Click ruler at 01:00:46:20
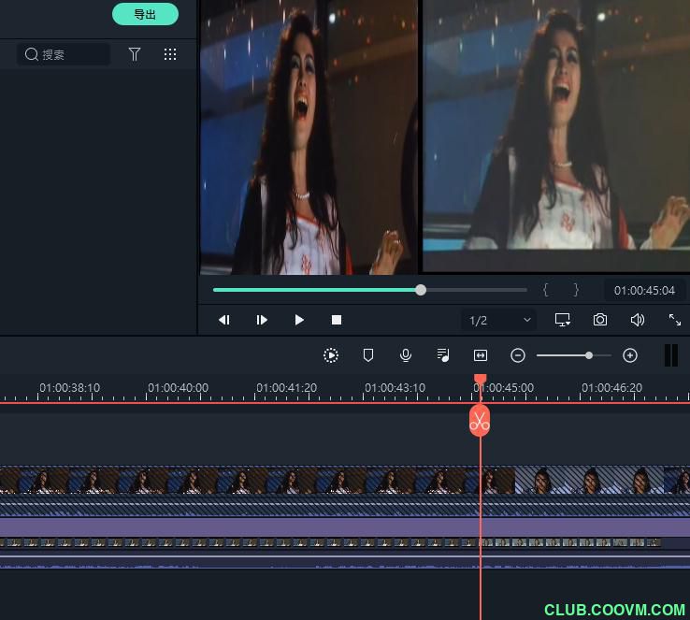 (612, 388)
